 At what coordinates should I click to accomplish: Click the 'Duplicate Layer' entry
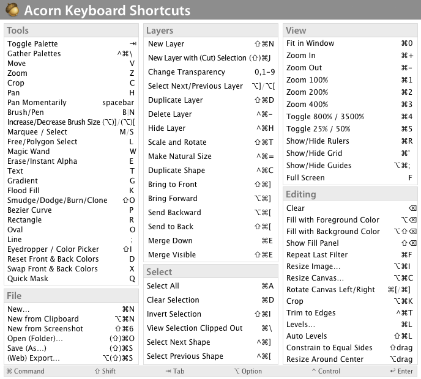210,100
